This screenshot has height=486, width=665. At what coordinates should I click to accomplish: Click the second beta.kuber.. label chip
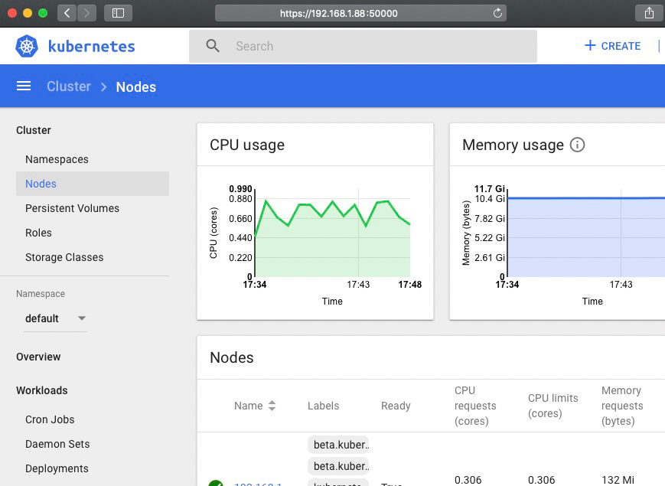[x=338, y=466]
